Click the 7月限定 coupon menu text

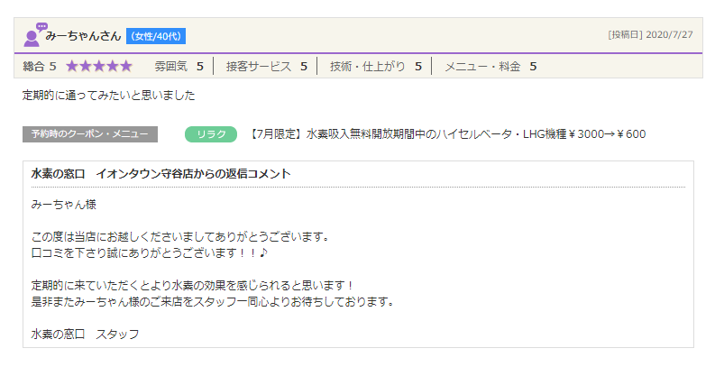pos(447,134)
